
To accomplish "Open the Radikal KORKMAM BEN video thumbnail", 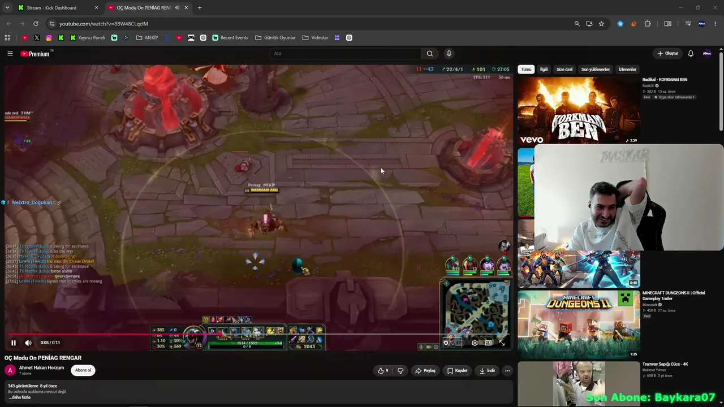I will 579,110.
